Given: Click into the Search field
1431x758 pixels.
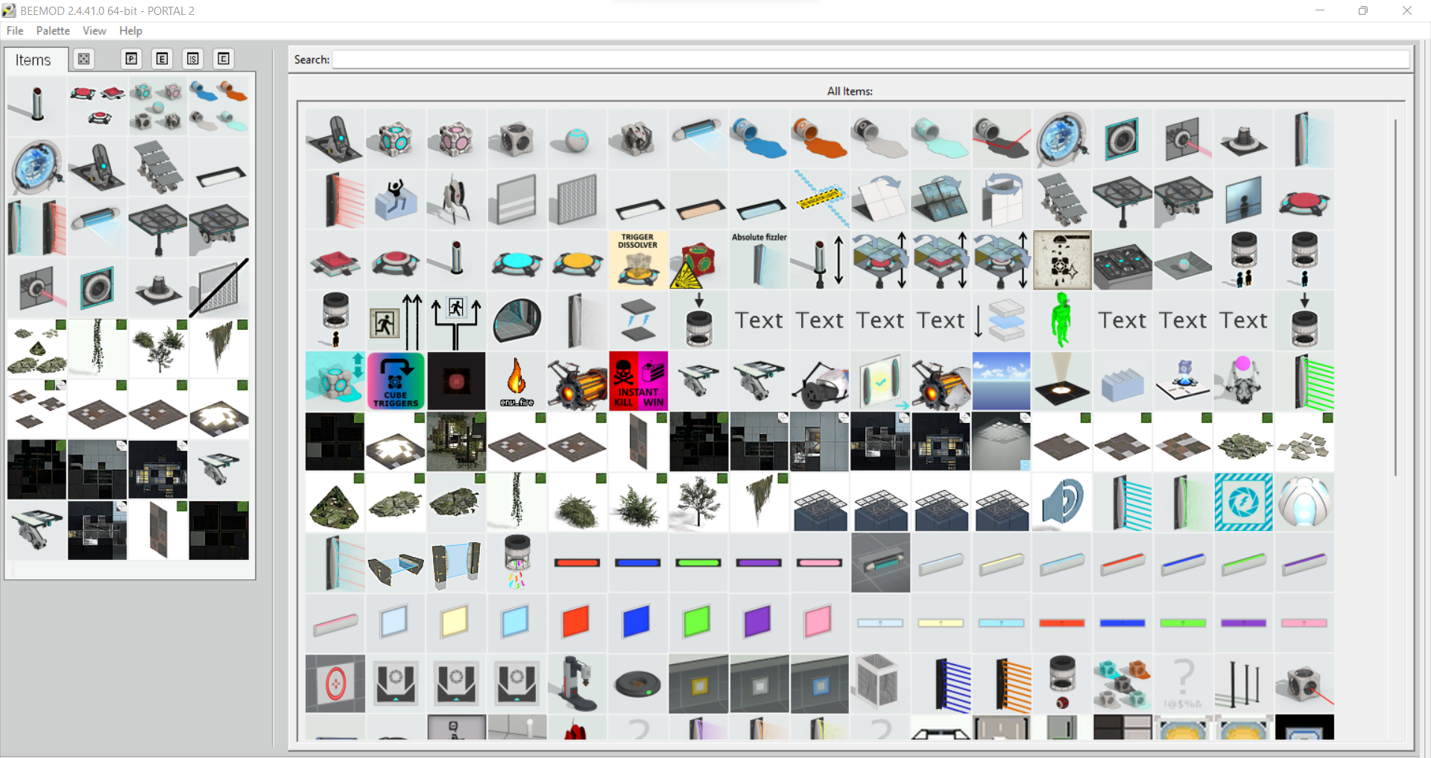Looking at the screenshot, I should 871,60.
